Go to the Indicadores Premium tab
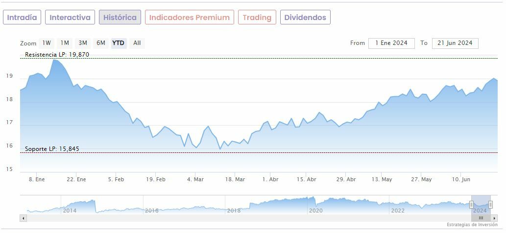Image resolution: width=506 pixels, height=233 pixels. tap(190, 18)
